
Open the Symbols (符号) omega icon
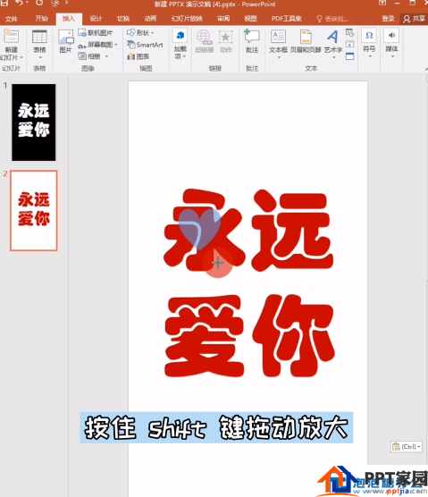[x=369, y=36]
